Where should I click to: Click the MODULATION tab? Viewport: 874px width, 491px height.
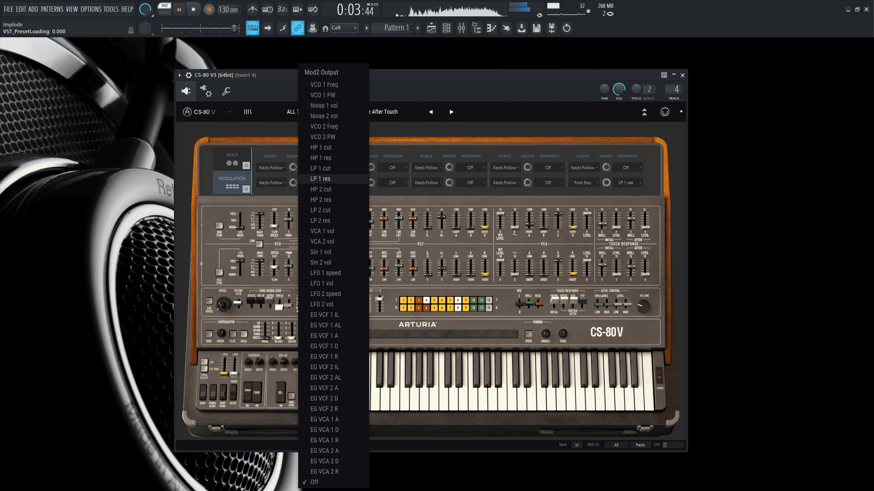tap(232, 183)
